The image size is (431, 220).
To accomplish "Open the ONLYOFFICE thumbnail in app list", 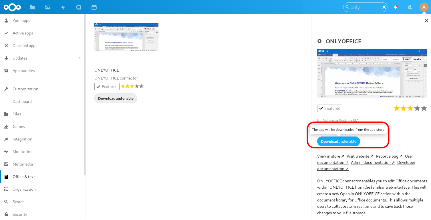I will coord(126,37).
